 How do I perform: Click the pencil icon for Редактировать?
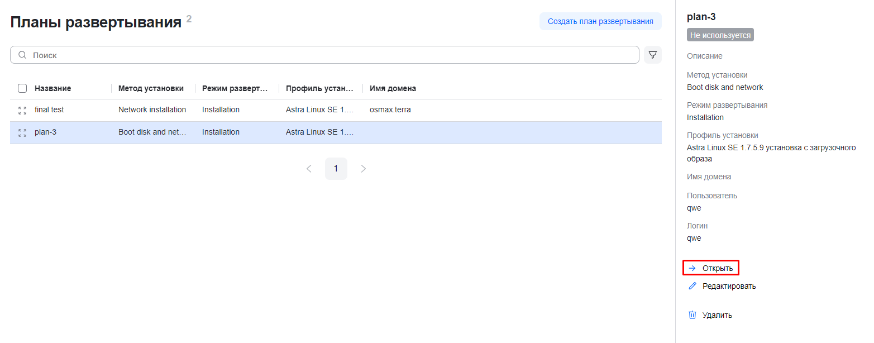click(x=692, y=286)
